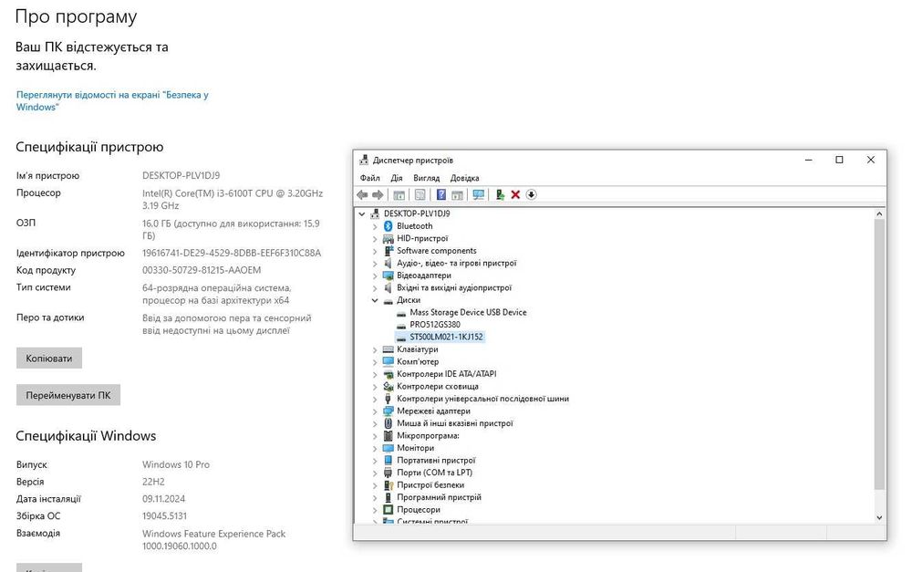Click the Back arrow in Device Manager toolbar

pos(362,195)
